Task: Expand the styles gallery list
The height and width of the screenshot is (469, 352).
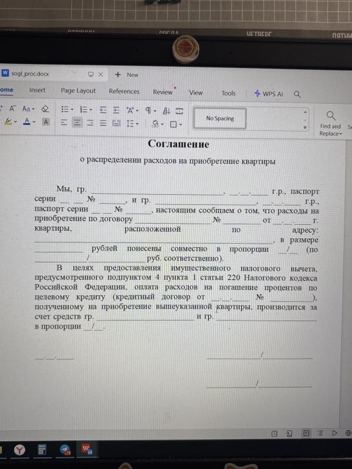Action: [x=305, y=127]
